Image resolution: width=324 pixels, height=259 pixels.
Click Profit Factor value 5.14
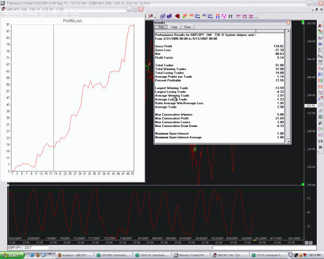tap(280, 57)
